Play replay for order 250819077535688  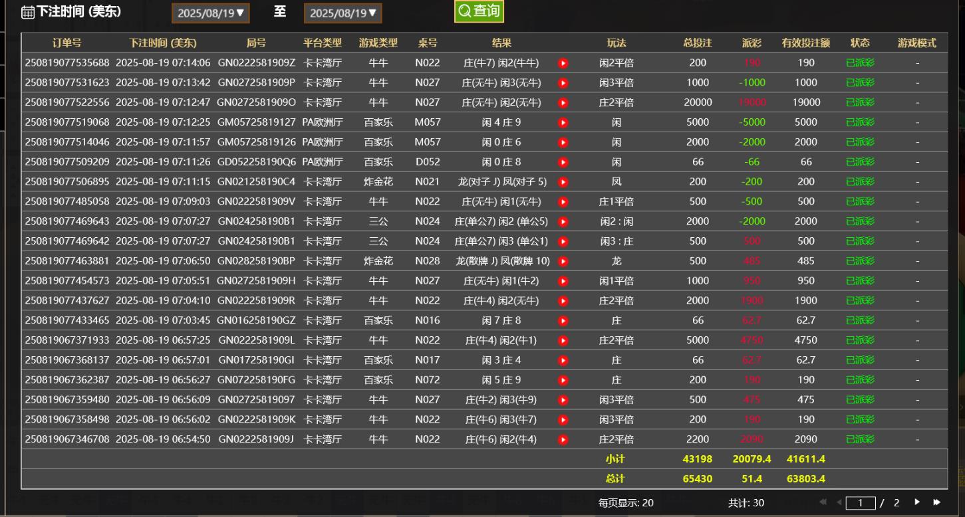[563, 63]
